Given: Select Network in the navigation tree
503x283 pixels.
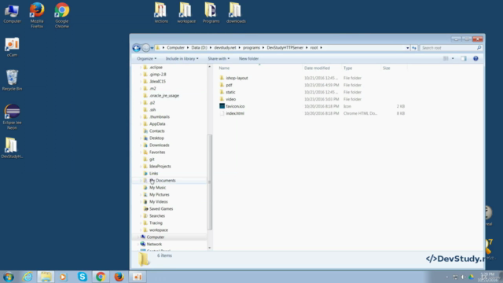Looking at the screenshot, I should coord(154,244).
